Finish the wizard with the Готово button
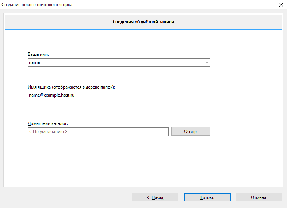Screen dimensions: 287x208 (x=207, y=197)
